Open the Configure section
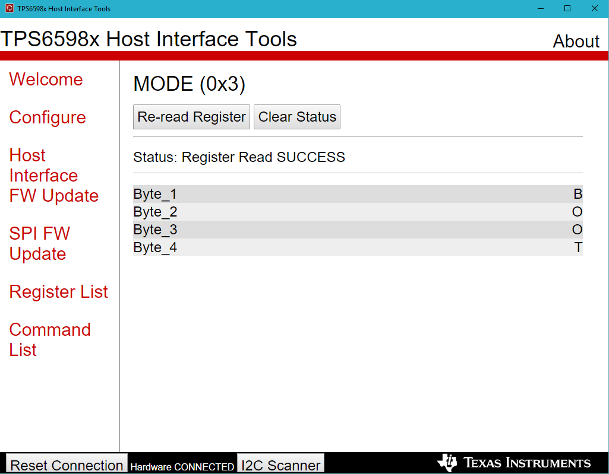609x474 pixels. pyautogui.click(x=47, y=117)
